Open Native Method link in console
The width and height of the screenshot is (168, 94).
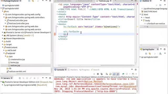[93, 81]
